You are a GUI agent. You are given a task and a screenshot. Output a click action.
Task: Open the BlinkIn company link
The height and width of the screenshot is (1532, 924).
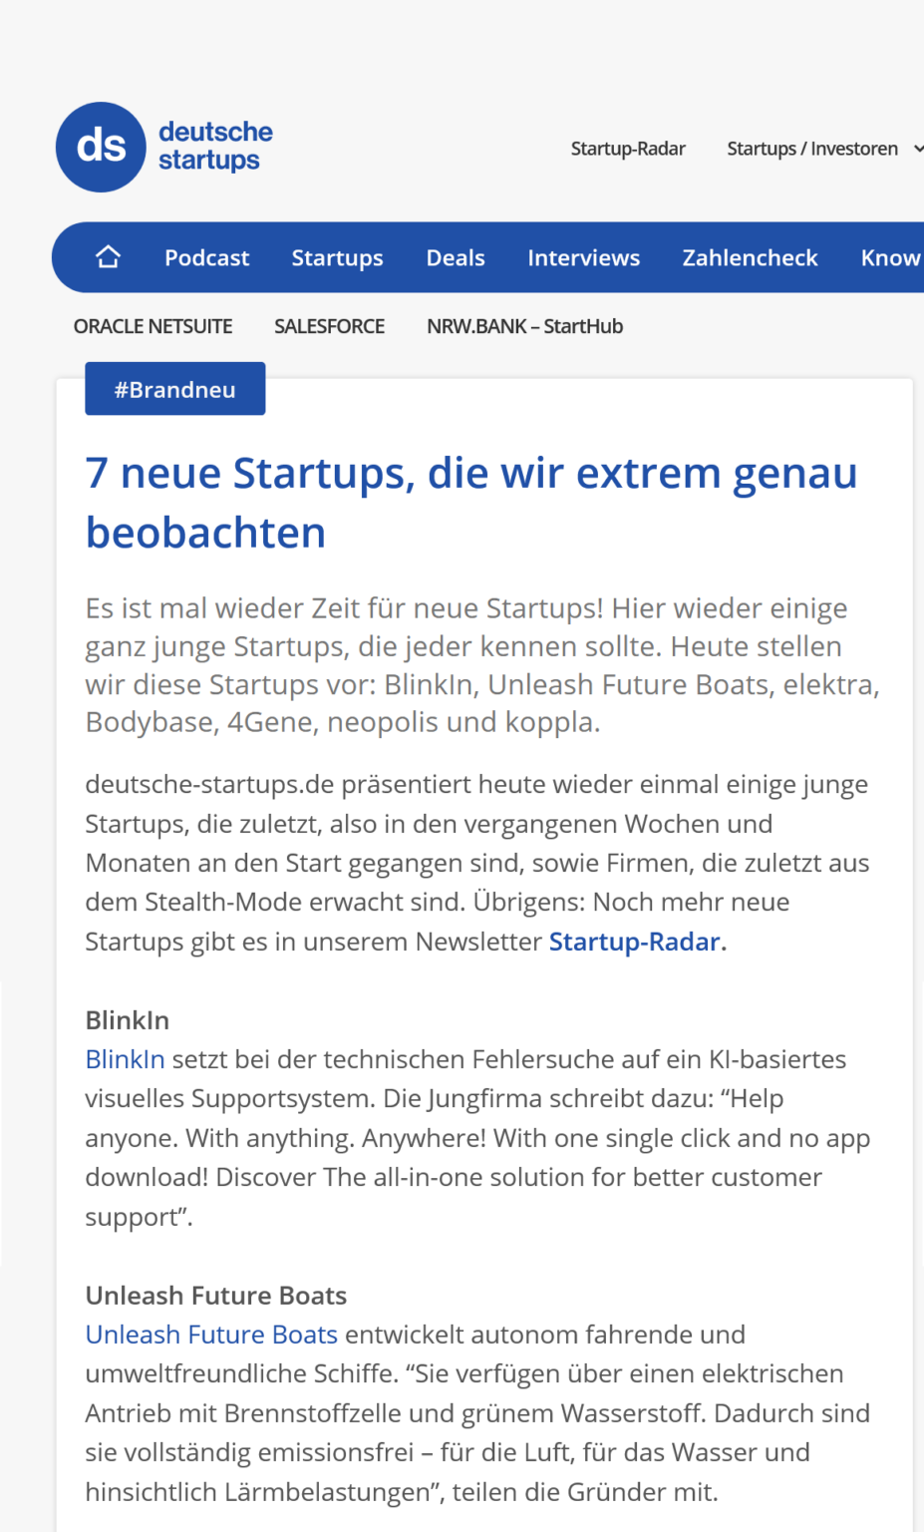point(125,1059)
